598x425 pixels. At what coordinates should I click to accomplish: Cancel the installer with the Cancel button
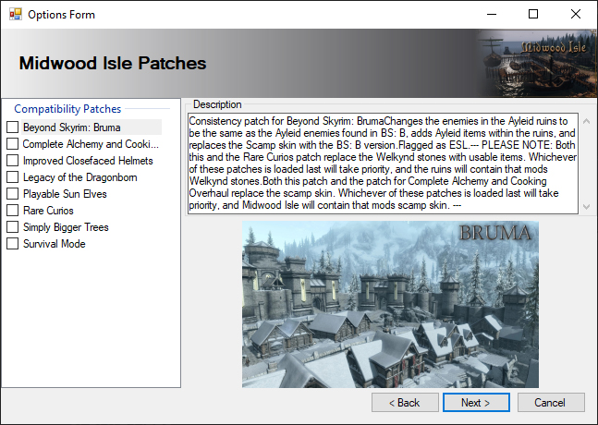550,403
